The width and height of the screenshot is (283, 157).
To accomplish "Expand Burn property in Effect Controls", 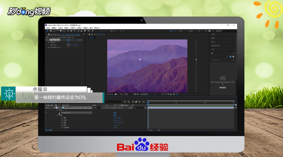I will [48, 42].
